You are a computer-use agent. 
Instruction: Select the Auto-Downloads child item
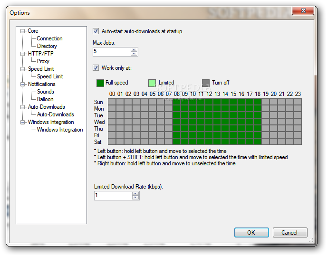coord(56,114)
